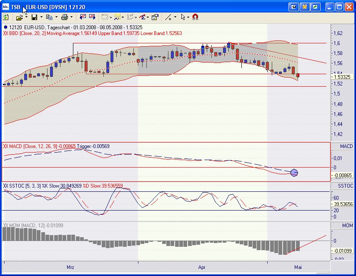Click the 3M time period icon
This screenshot has width=356, height=276.
point(118,17)
